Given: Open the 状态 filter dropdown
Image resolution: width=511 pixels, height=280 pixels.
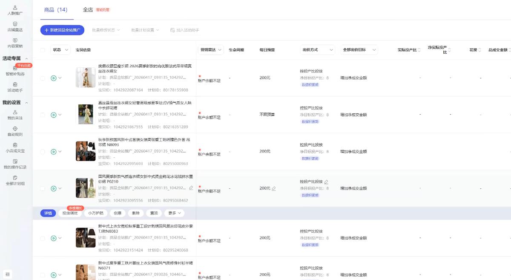Looking at the screenshot, I should point(60,50).
